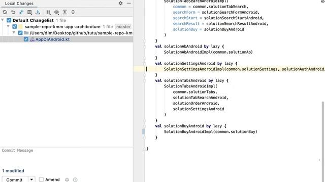Click the AppDiAndroid.kt Kotlin file icon
Image resolution: width=325 pixels, height=182 pixels.
click(x=32, y=39)
